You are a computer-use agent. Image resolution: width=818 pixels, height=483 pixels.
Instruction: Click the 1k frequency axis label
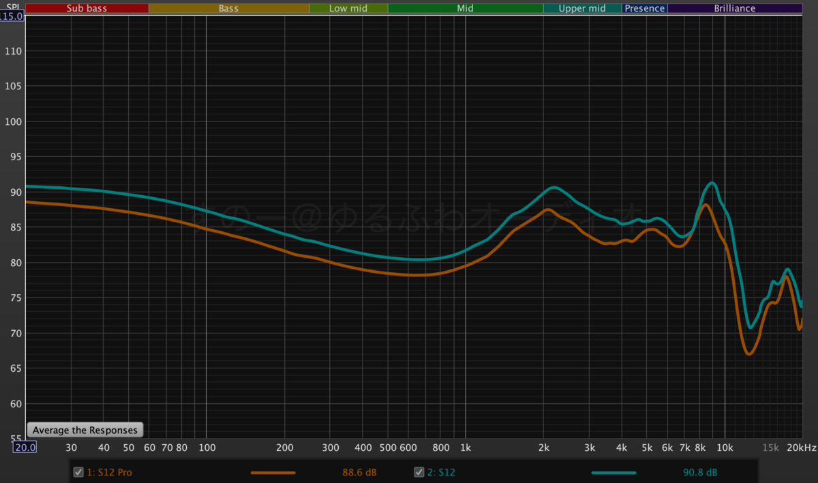[465, 448]
